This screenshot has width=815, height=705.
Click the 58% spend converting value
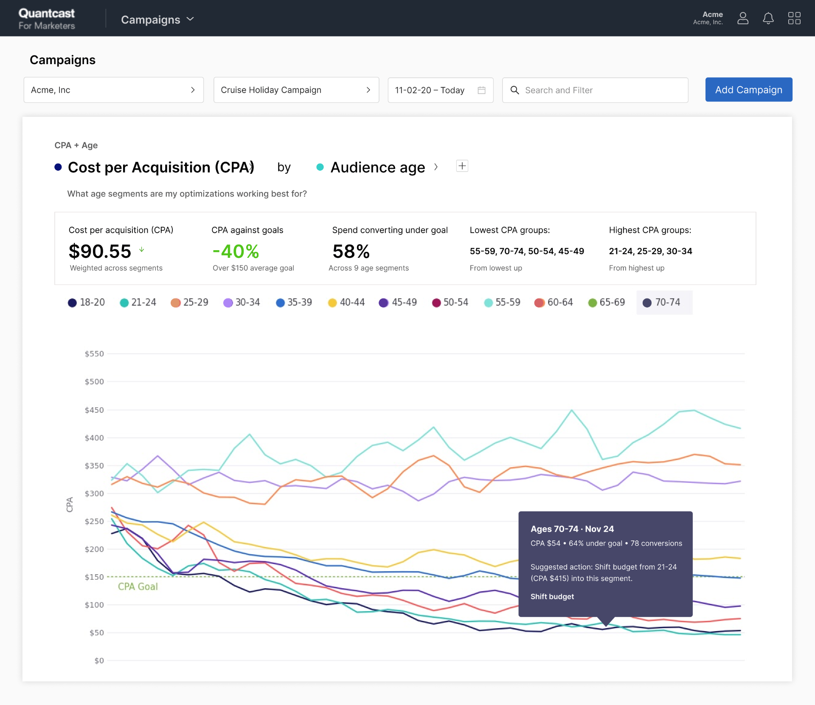[351, 251]
